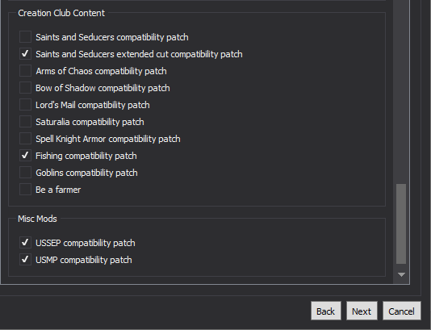Click the Back button

click(326, 311)
